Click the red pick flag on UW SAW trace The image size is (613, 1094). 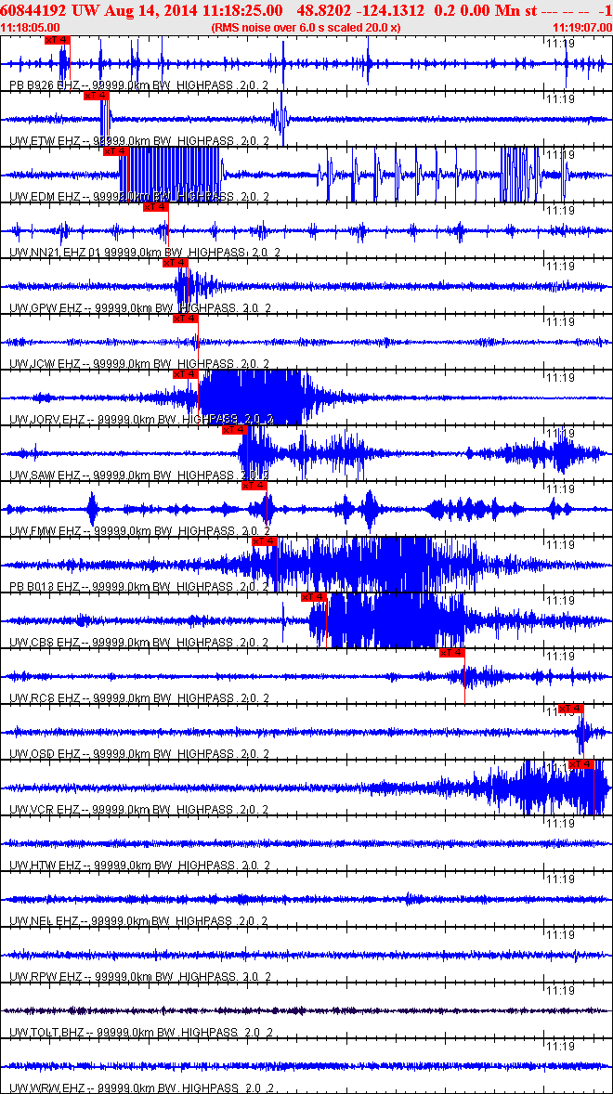tap(235, 430)
